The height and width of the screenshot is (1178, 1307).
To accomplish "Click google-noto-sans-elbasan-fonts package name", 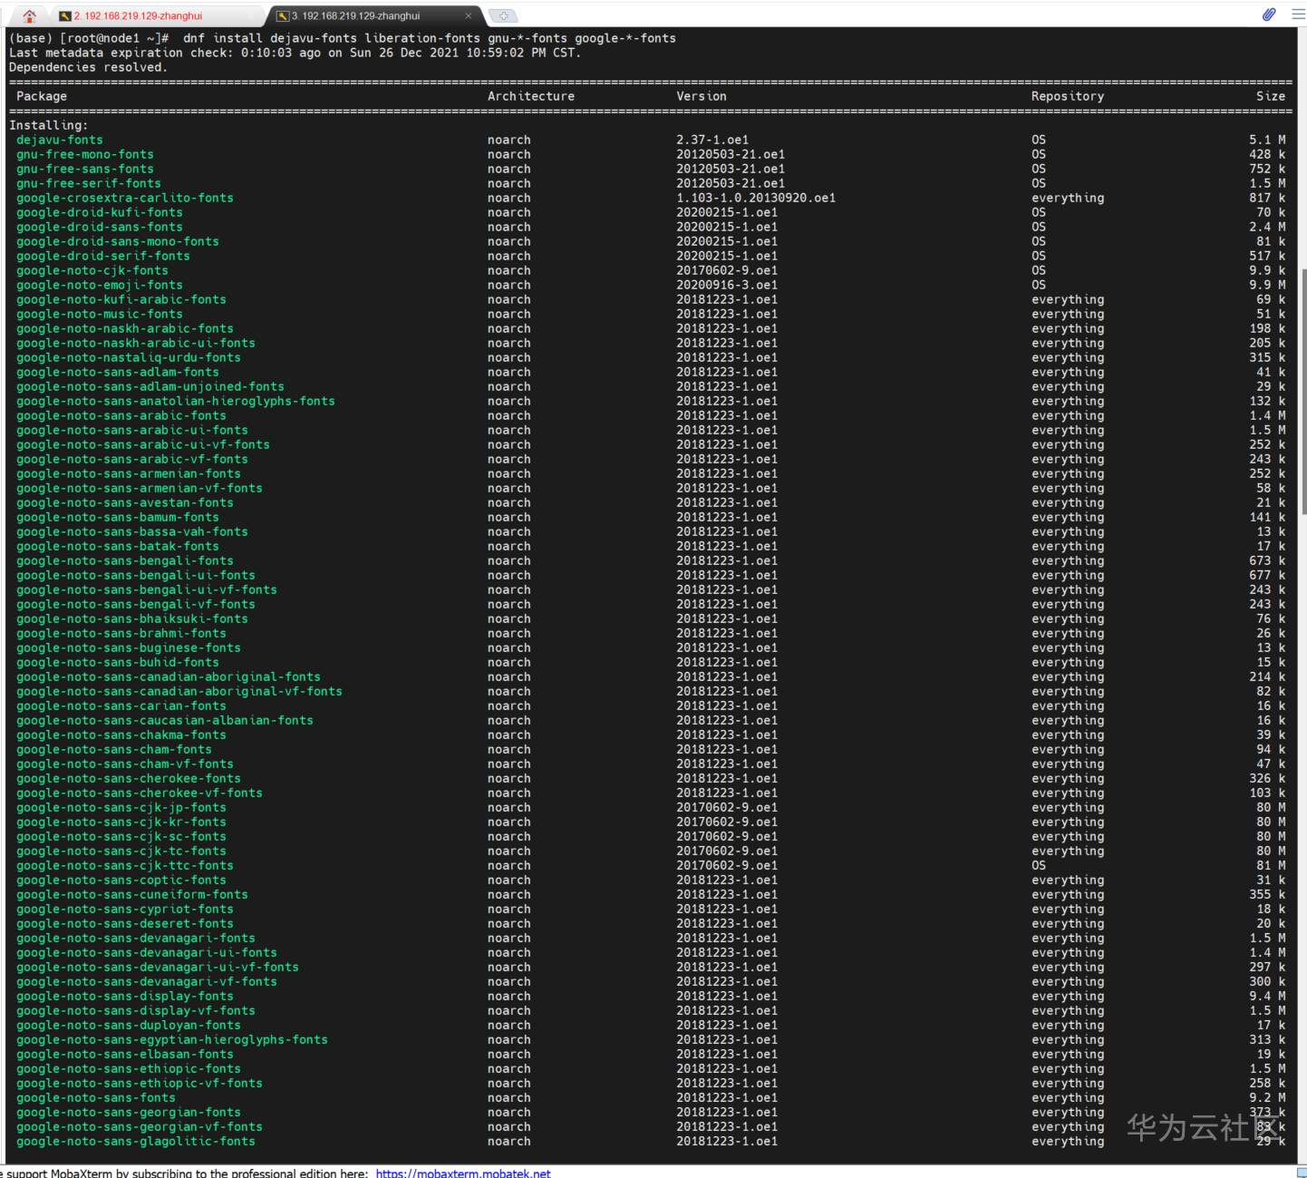I will pos(125,1054).
